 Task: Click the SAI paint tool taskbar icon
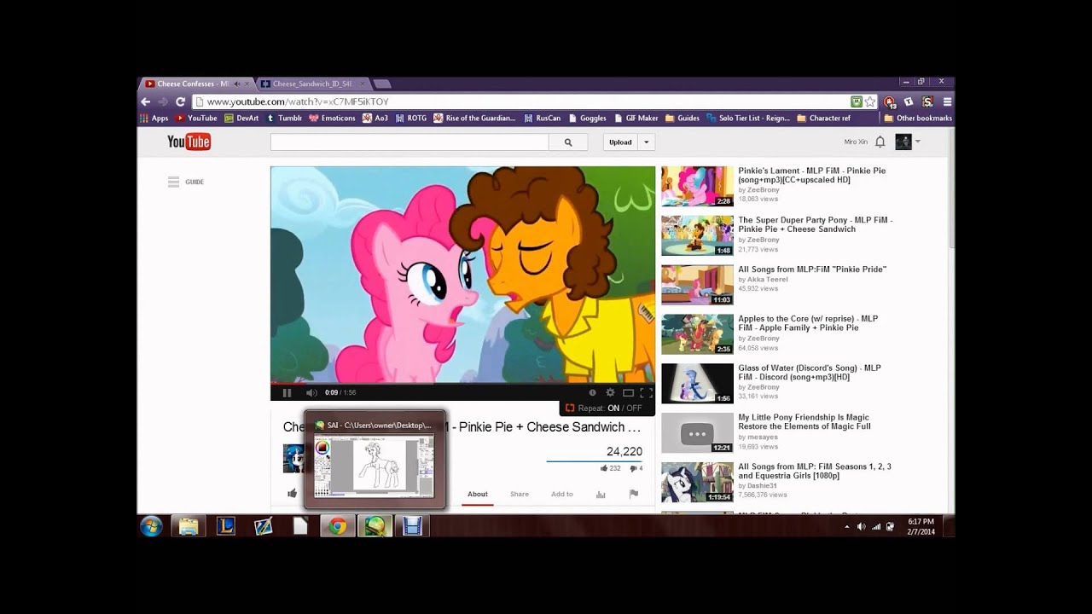375,526
